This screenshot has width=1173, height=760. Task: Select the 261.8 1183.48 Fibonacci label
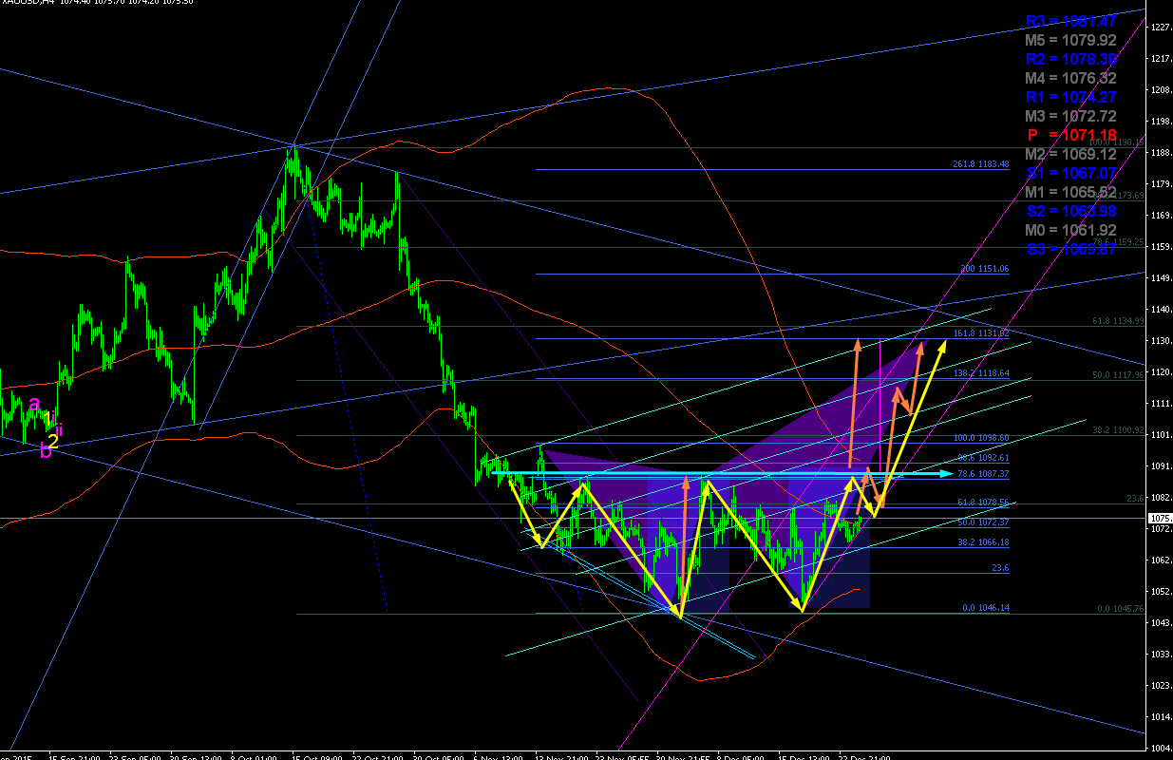(x=981, y=164)
